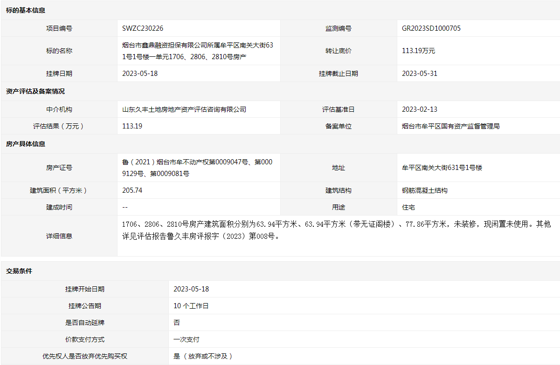Select the 是否自动延牌 value 否
The width and height of the screenshot is (560, 365).
pos(177,323)
